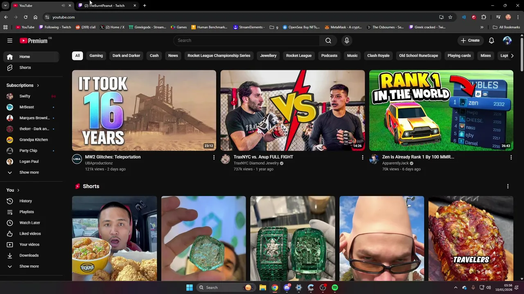524x294 pixels.
Task: Open a new Chrome tab
Action: (x=145, y=5)
